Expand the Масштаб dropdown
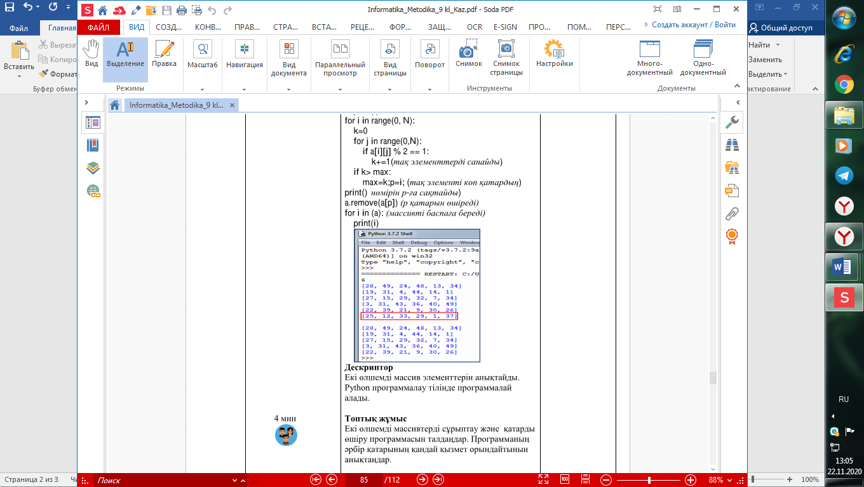 202,89
